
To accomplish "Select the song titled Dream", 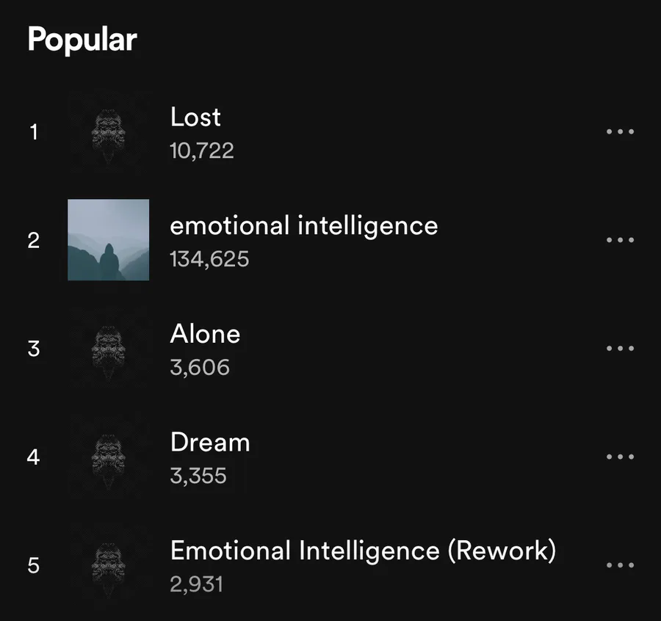I will pos(210,443).
